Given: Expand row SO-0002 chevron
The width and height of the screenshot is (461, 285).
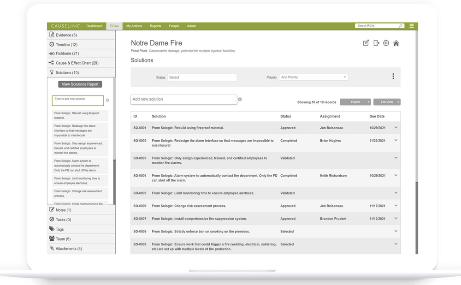Looking at the screenshot, I should pos(396,141).
